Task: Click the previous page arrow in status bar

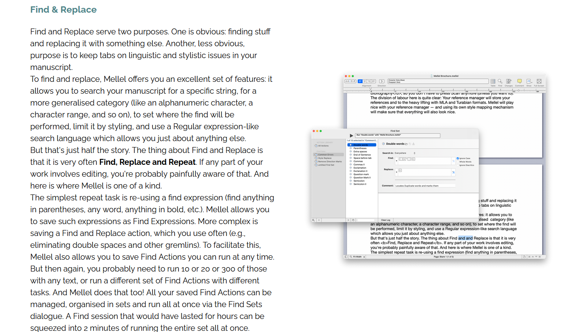Action: point(532,257)
